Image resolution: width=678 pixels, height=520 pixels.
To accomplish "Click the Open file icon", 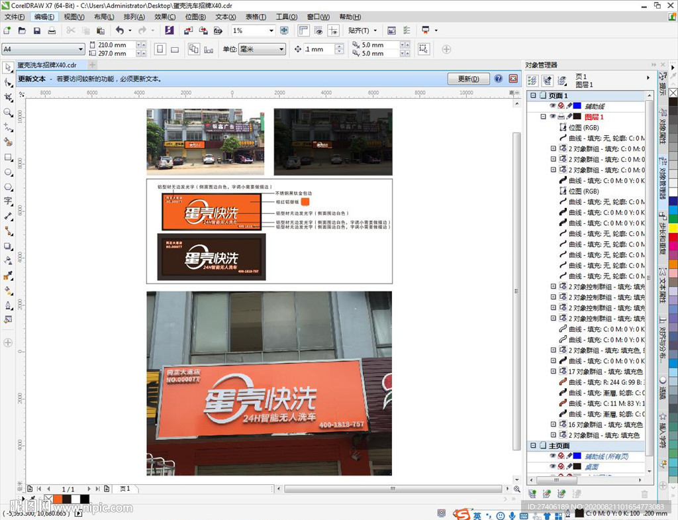I will pyautogui.click(x=22, y=30).
